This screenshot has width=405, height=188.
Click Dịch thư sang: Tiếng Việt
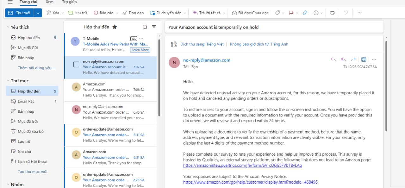[202, 44]
